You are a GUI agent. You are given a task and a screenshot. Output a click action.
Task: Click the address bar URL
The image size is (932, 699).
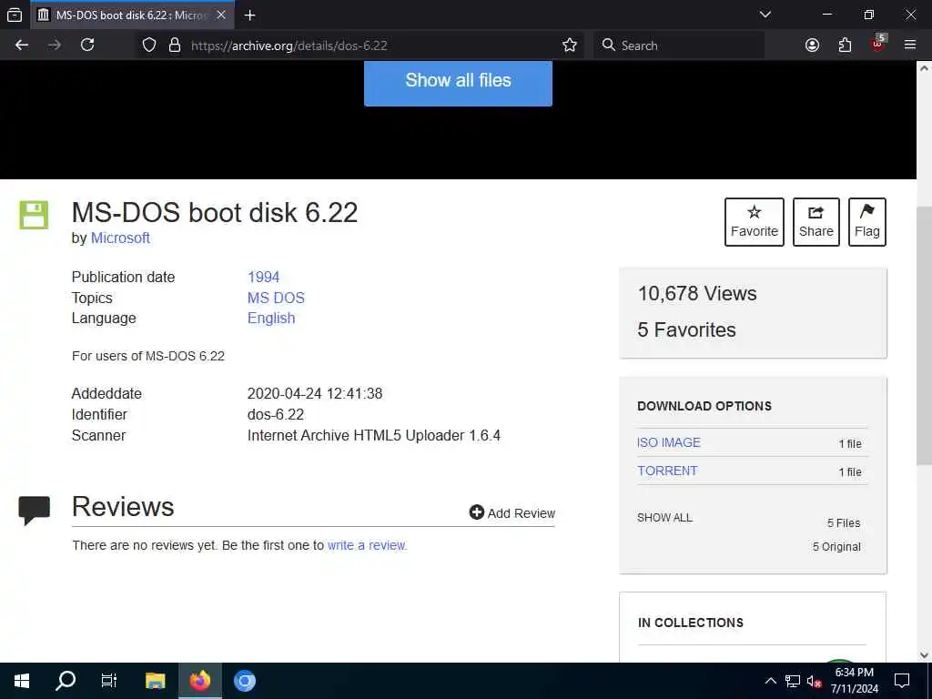(x=289, y=46)
